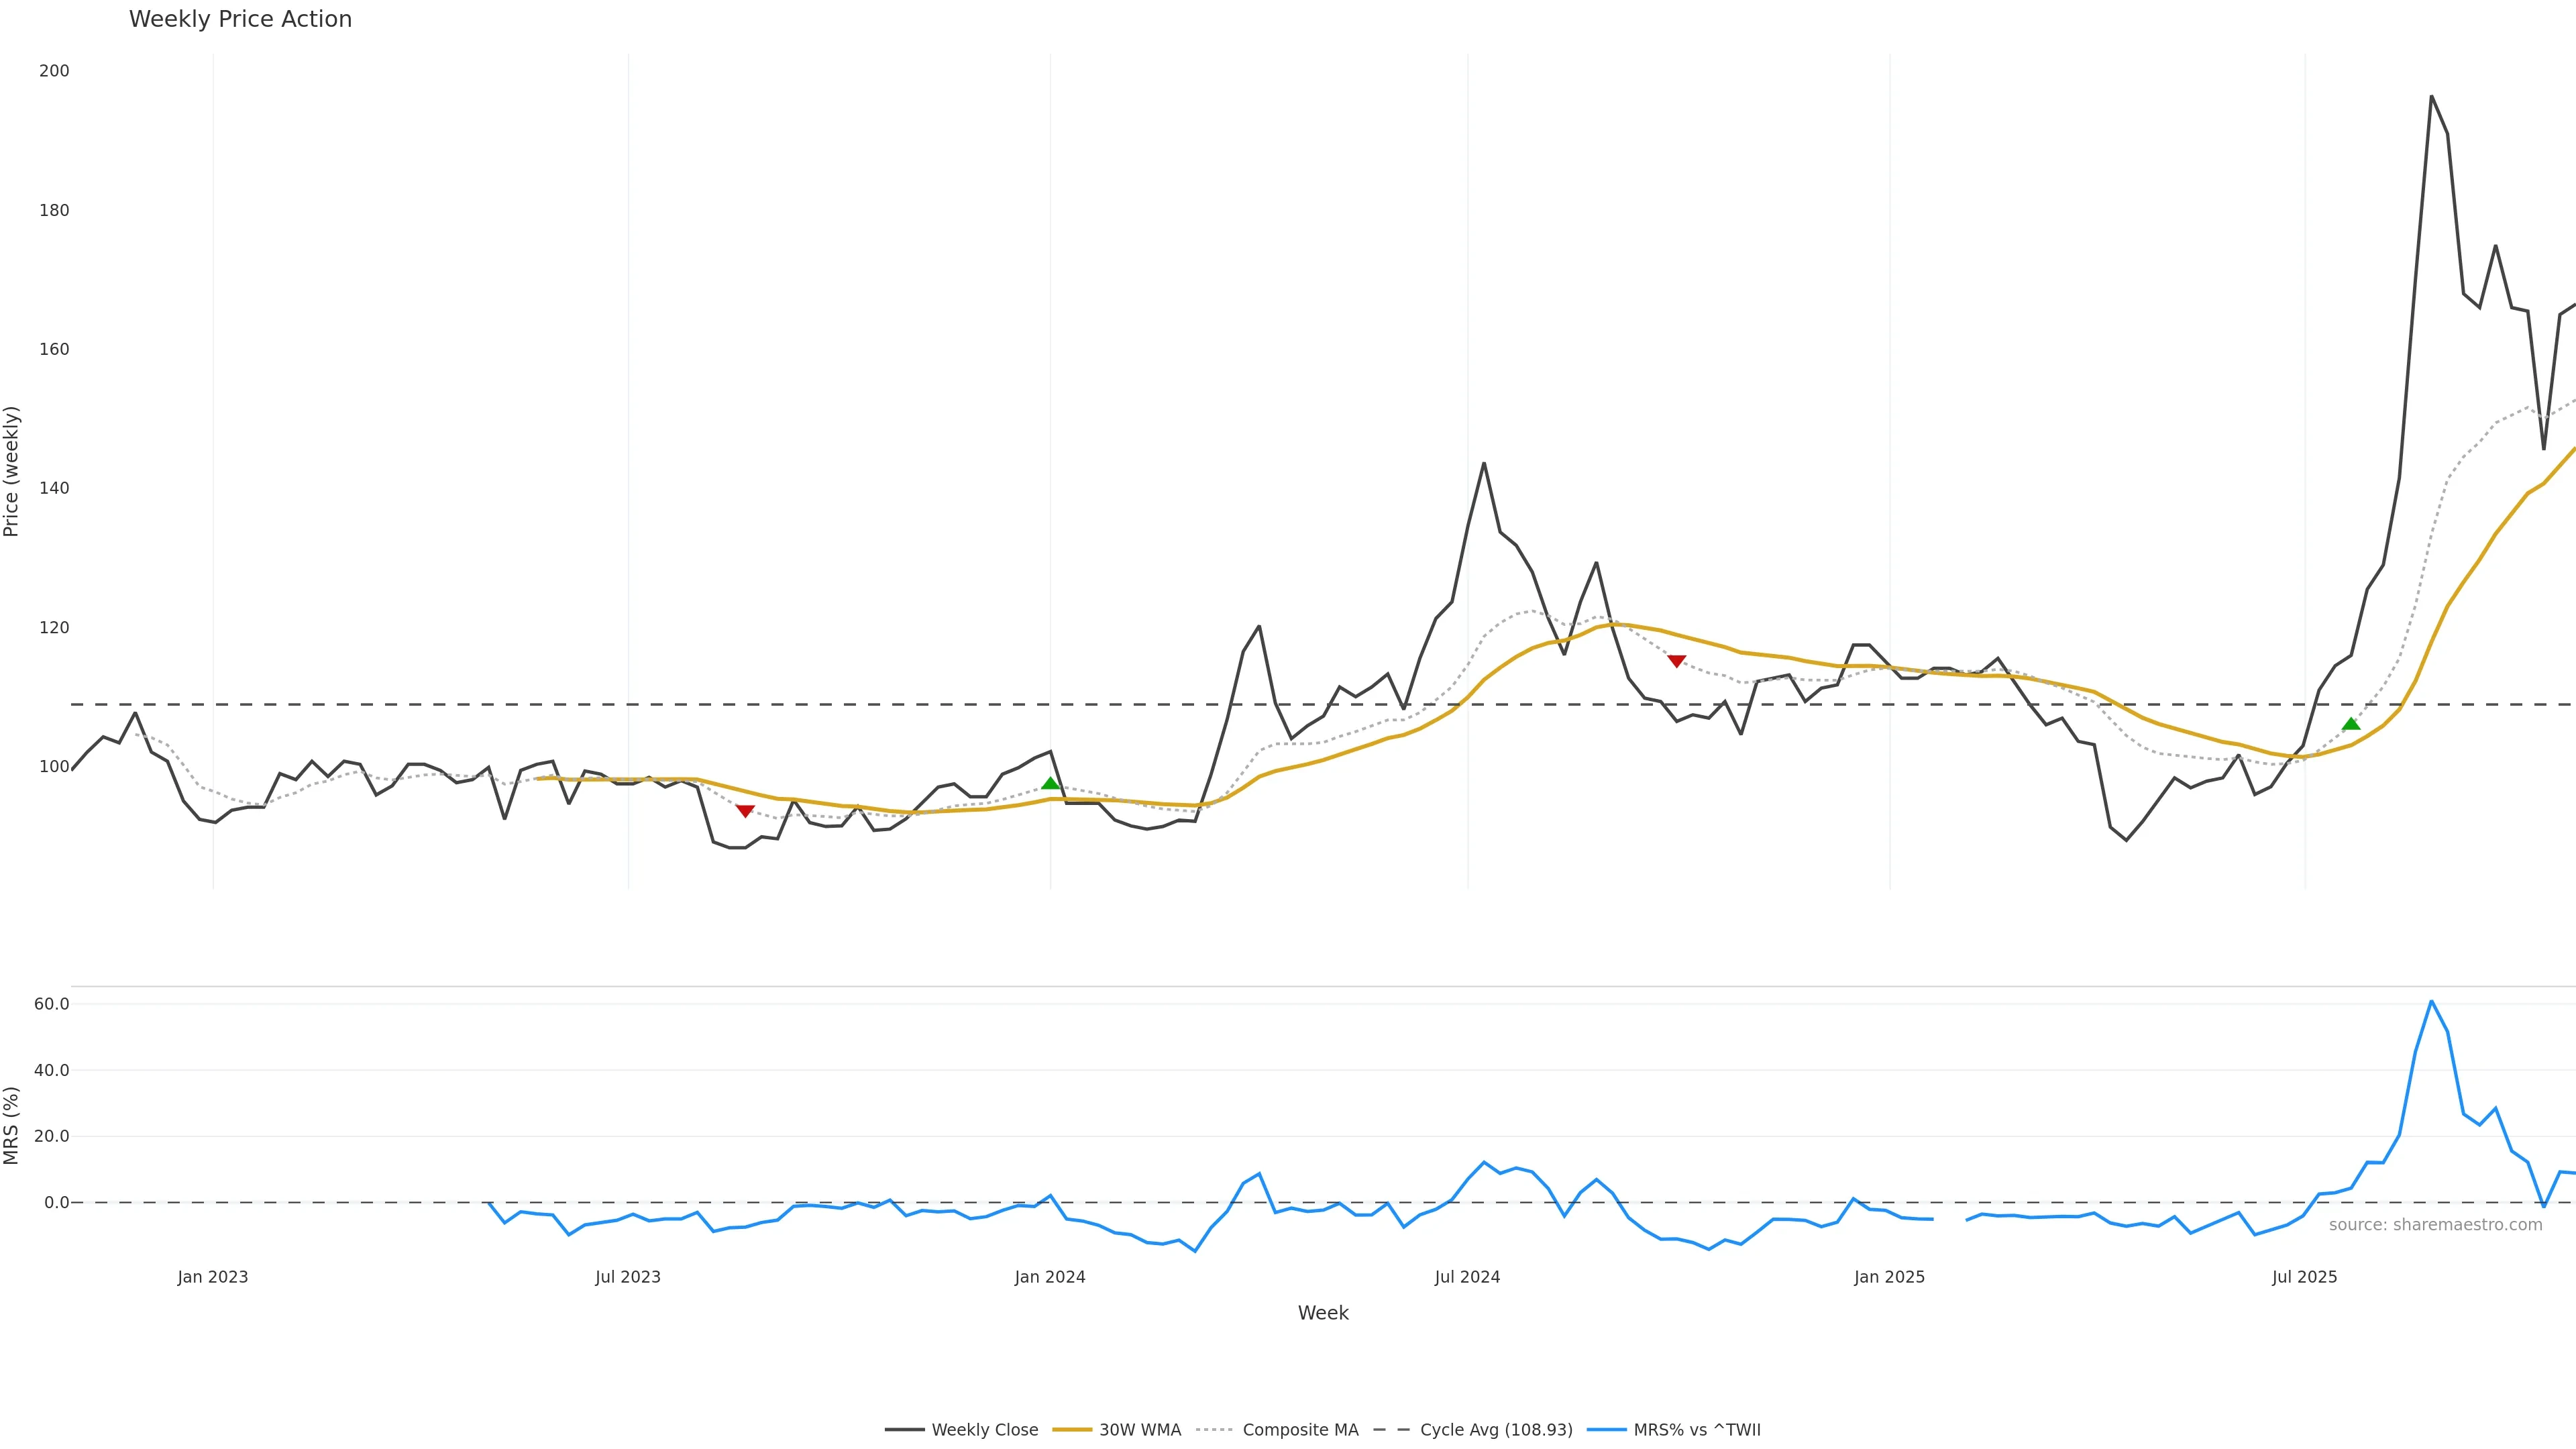Click the dashed line sample for Cycle Avg
The image size is (2576, 1449).
click(1391, 1430)
